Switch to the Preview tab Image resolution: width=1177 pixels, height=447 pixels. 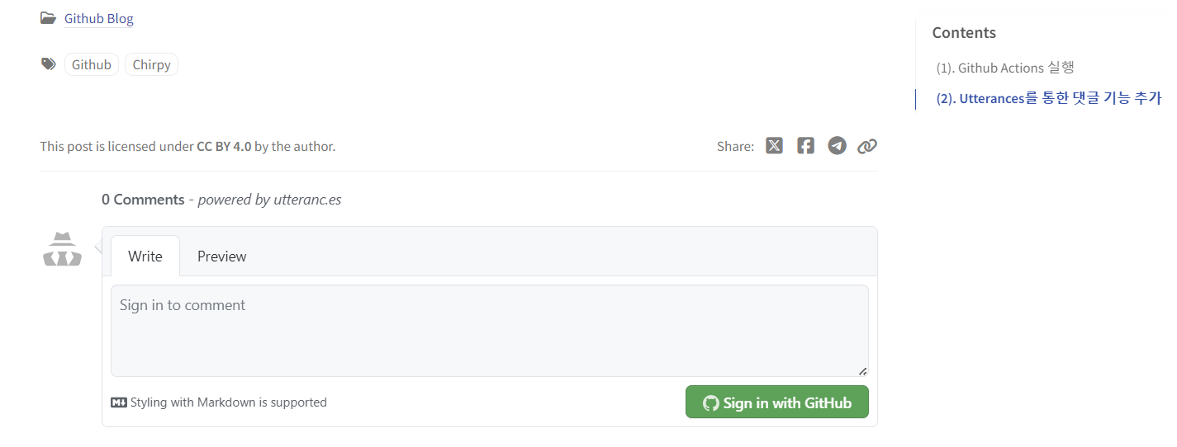coord(222,256)
